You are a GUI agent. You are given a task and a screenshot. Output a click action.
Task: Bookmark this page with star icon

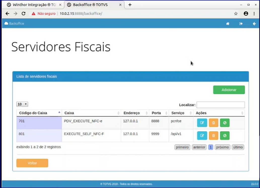[x=236, y=14]
